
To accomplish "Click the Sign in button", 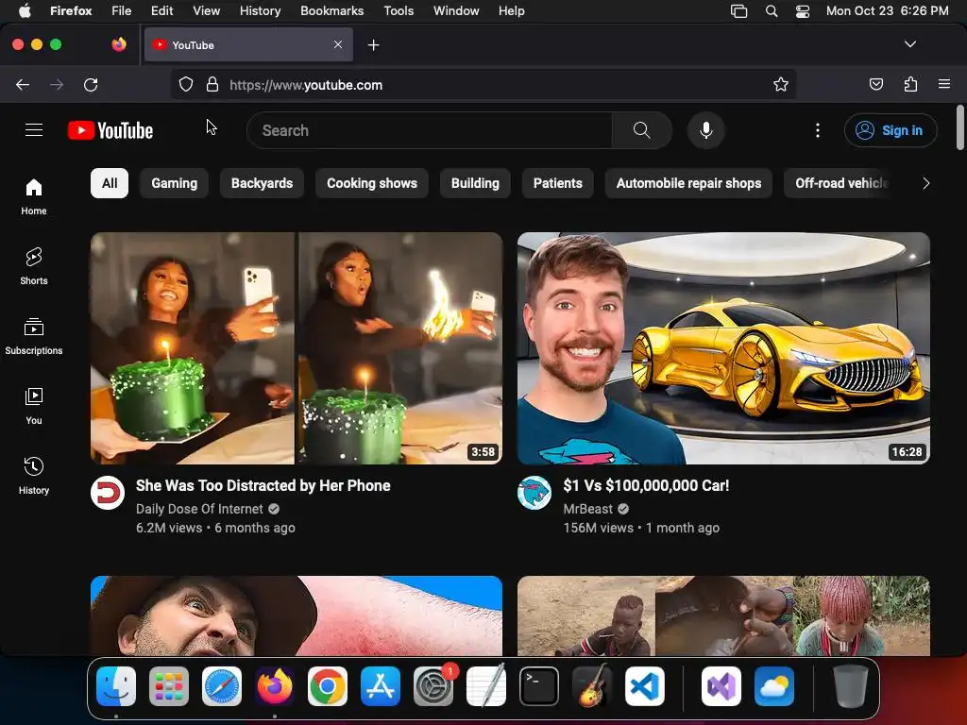I will pos(891,130).
